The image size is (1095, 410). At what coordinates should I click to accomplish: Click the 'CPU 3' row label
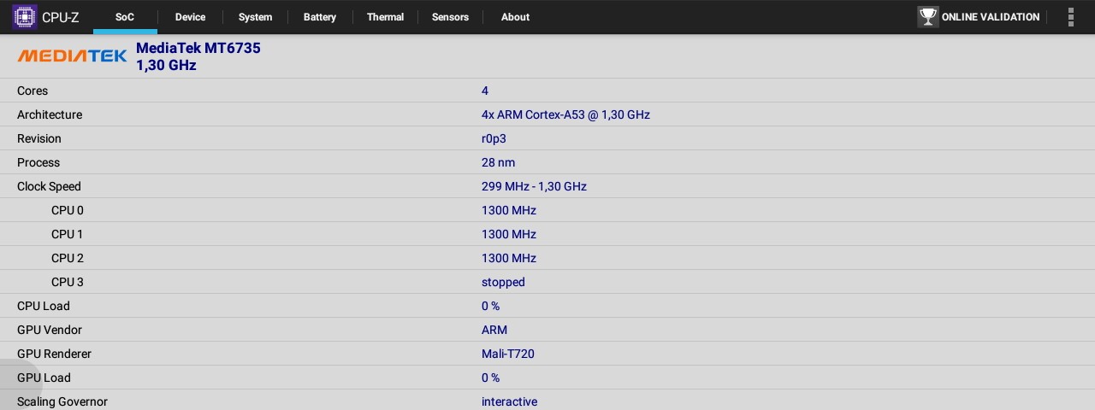[68, 282]
